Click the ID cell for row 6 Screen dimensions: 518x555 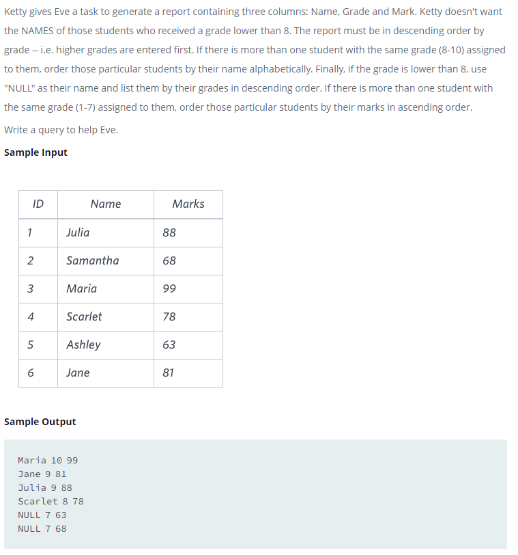[38, 373]
